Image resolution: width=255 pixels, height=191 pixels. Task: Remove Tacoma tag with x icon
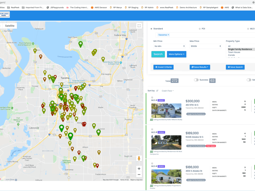pyautogui.click(x=168, y=35)
